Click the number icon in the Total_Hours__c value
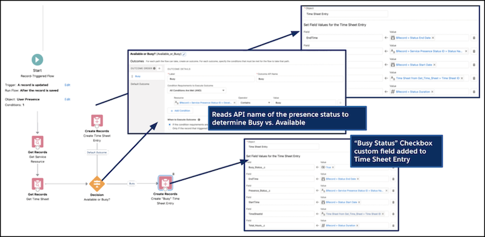This screenshot has height=237, width=485. [324, 225]
